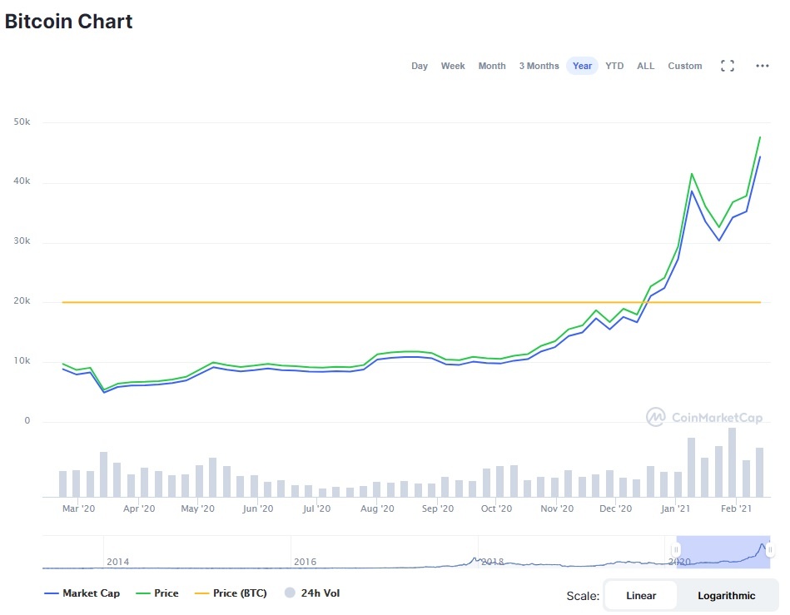
Task: Click the left range navigator handle
Action: (676, 549)
